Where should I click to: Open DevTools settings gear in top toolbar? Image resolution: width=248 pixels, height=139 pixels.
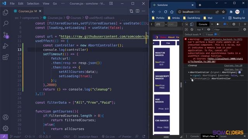coord(234,24)
